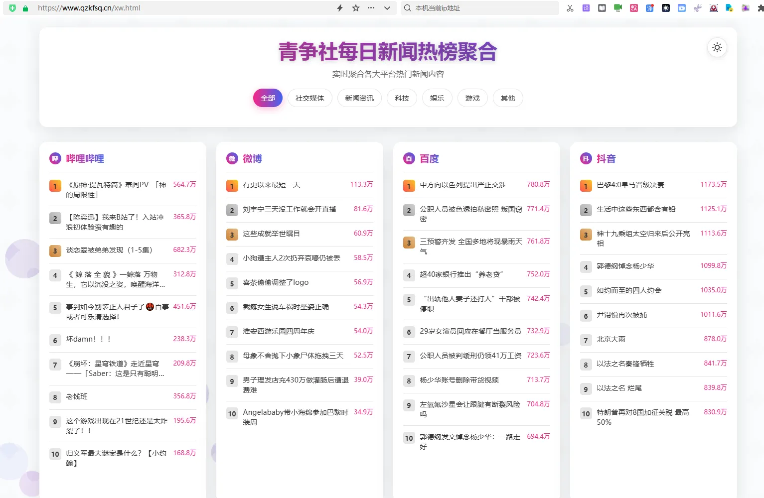Open the three-dots more menu in address bar
The image size is (764, 498).
[x=371, y=8]
